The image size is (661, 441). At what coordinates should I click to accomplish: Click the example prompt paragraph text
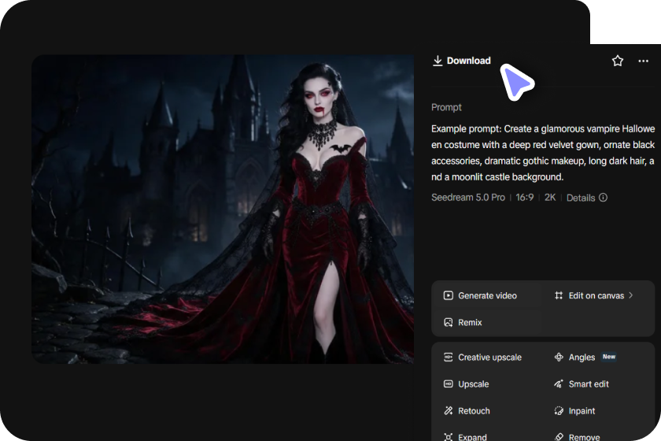point(543,153)
